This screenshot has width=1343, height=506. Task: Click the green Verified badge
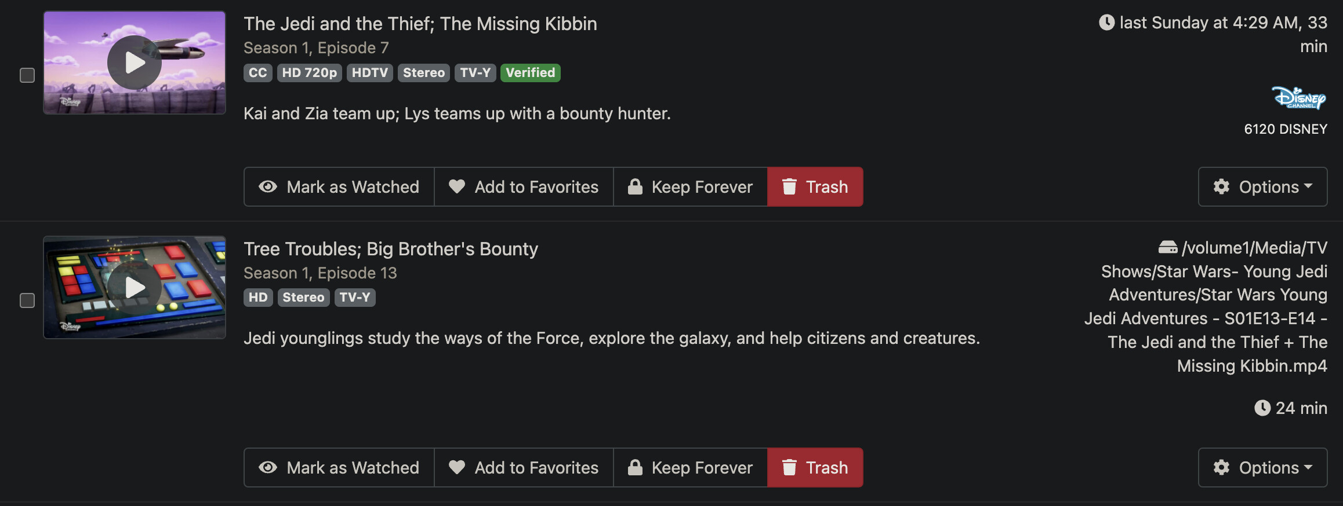[x=530, y=73]
